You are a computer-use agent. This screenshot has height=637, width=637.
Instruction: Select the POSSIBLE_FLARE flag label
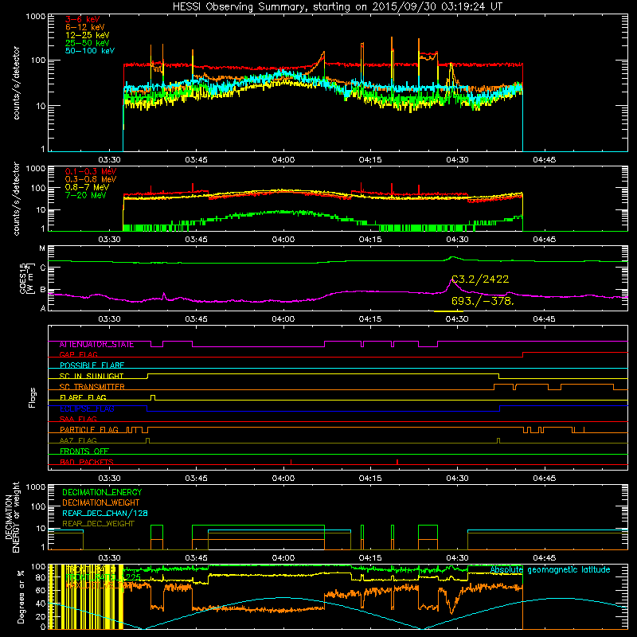[92, 365]
